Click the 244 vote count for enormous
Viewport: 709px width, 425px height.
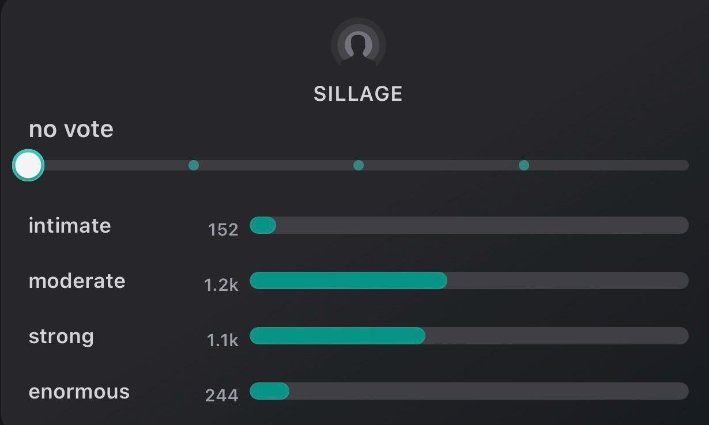tap(221, 396)
